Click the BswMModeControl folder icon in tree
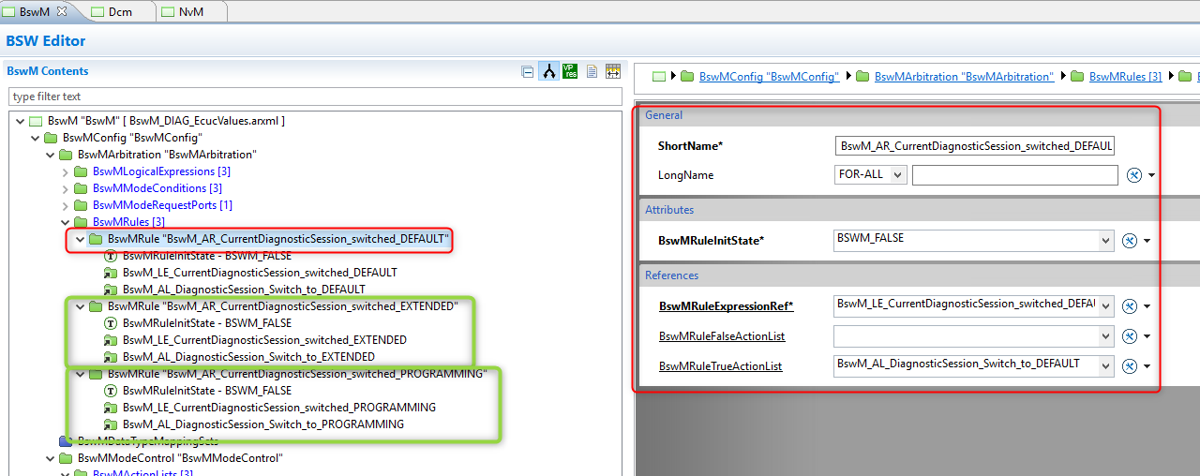This screenshot has height=476, width=1200. tap(66, 458)
